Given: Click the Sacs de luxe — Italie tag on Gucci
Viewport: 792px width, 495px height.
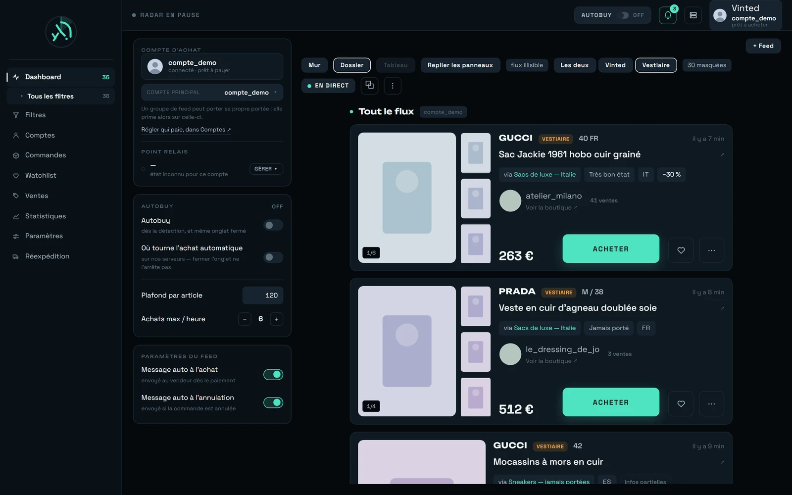Looking at the screenshot, I should 540,175.
